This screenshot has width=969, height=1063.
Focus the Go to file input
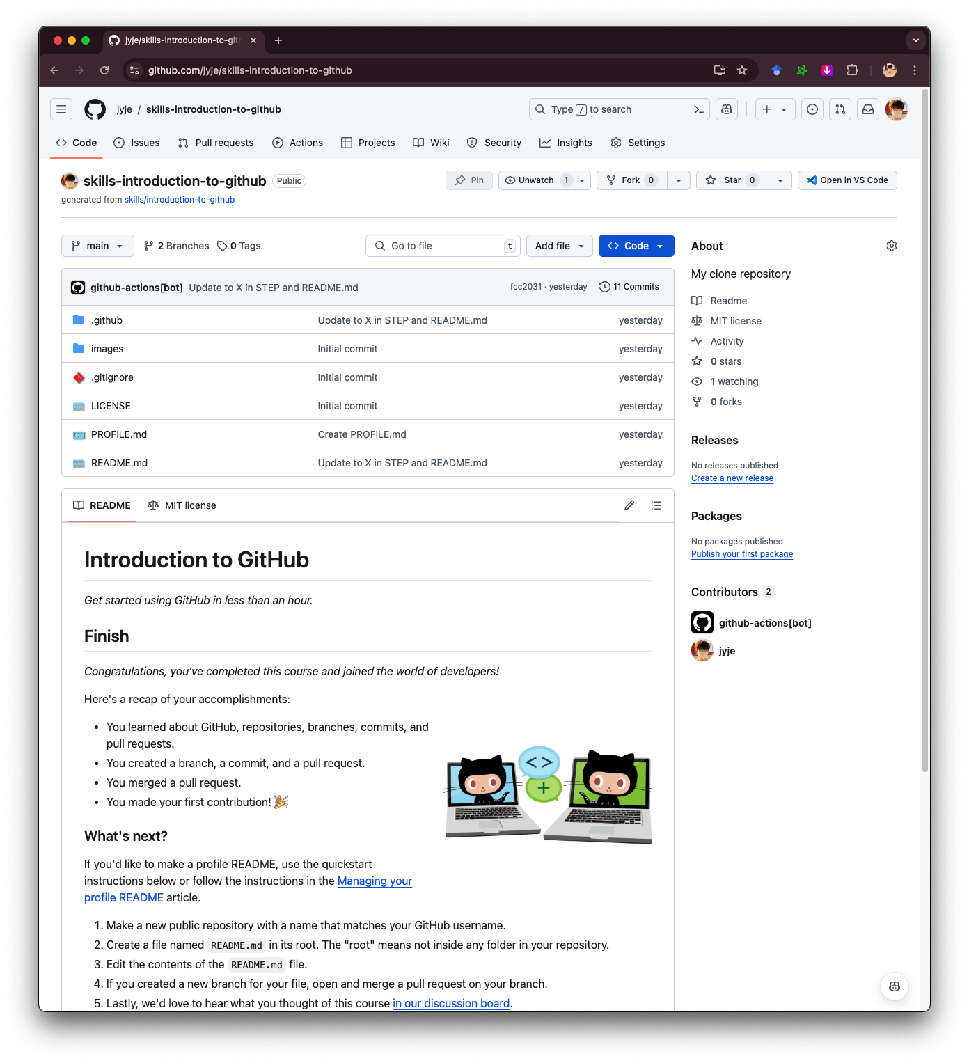(443, 246)
